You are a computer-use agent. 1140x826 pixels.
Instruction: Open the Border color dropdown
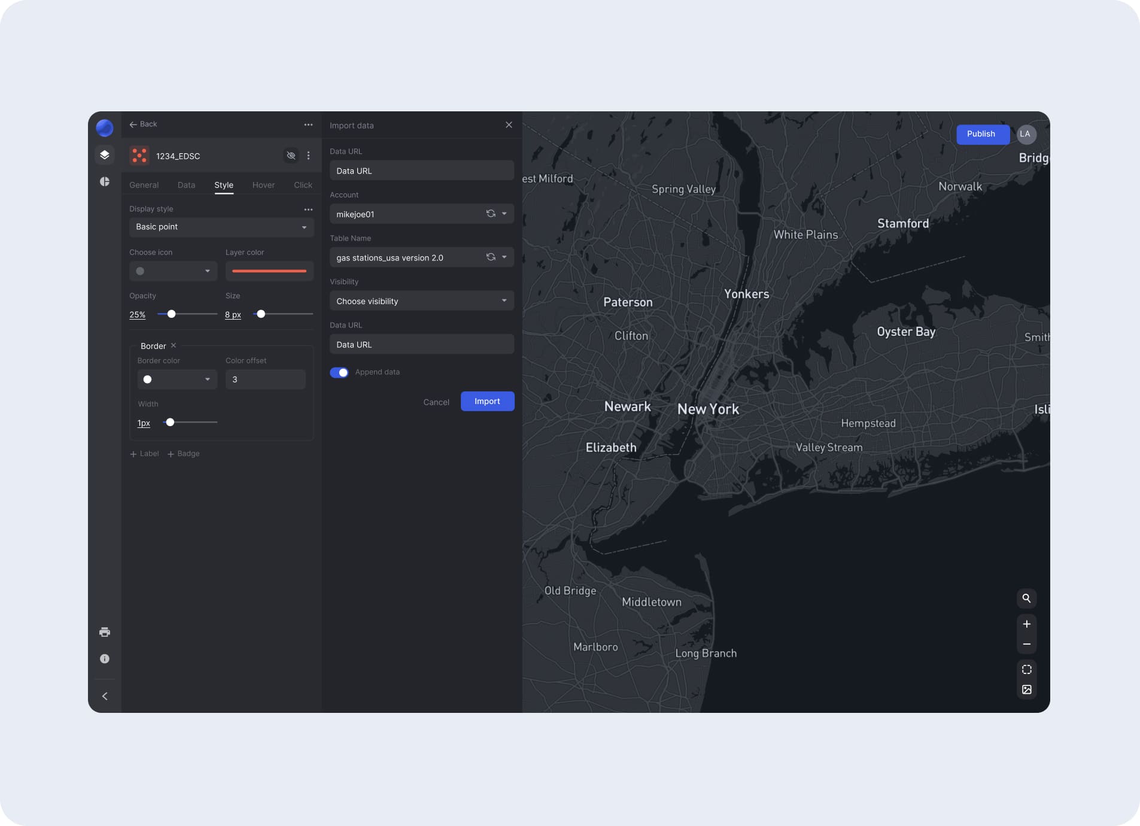[x=177, y=379]
